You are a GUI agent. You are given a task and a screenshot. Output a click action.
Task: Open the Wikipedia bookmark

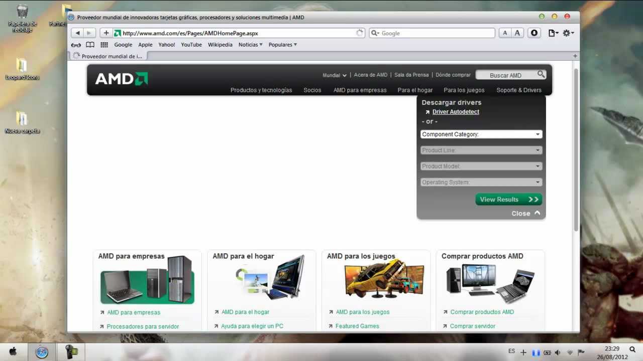coord(220,45)
